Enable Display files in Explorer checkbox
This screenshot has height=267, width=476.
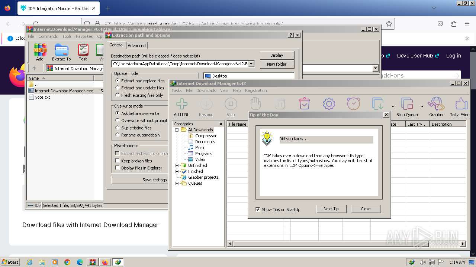[x=117, y=168]
